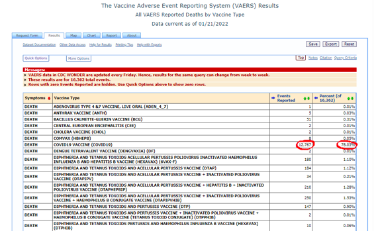The width and height of the screenshot is (378, 243).
Task: Jump to Query Criteria link
Action: tap(345, 58)
